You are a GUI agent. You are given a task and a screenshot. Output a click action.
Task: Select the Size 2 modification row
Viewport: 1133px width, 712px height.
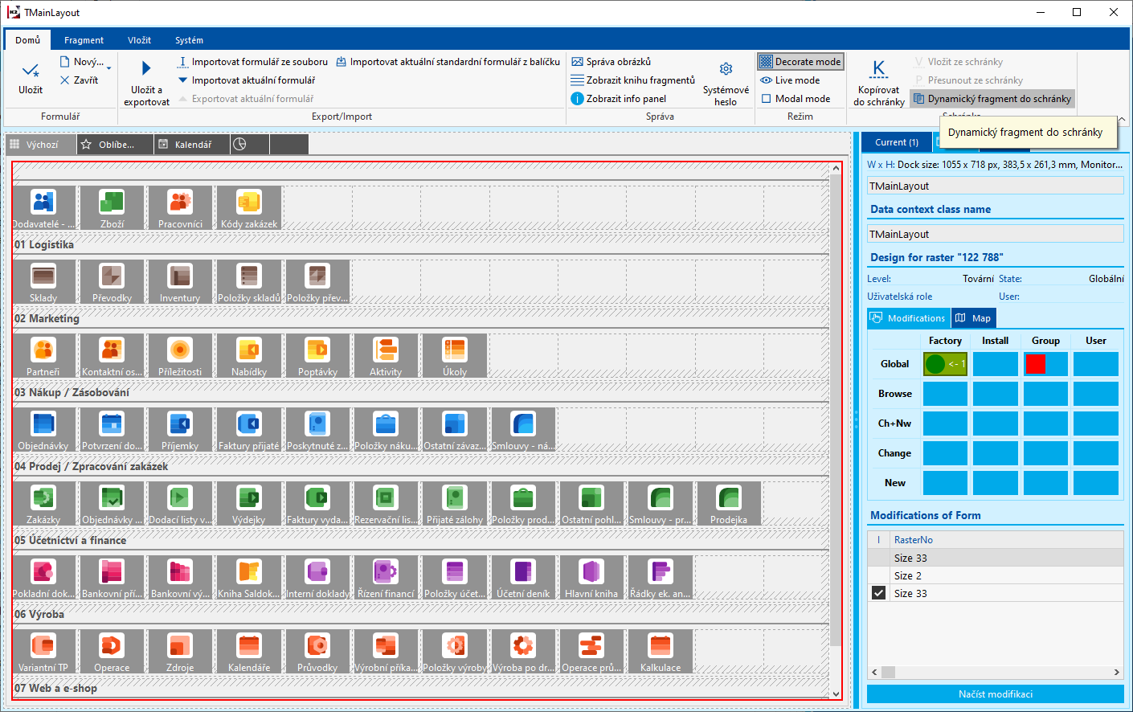(996, 575)
